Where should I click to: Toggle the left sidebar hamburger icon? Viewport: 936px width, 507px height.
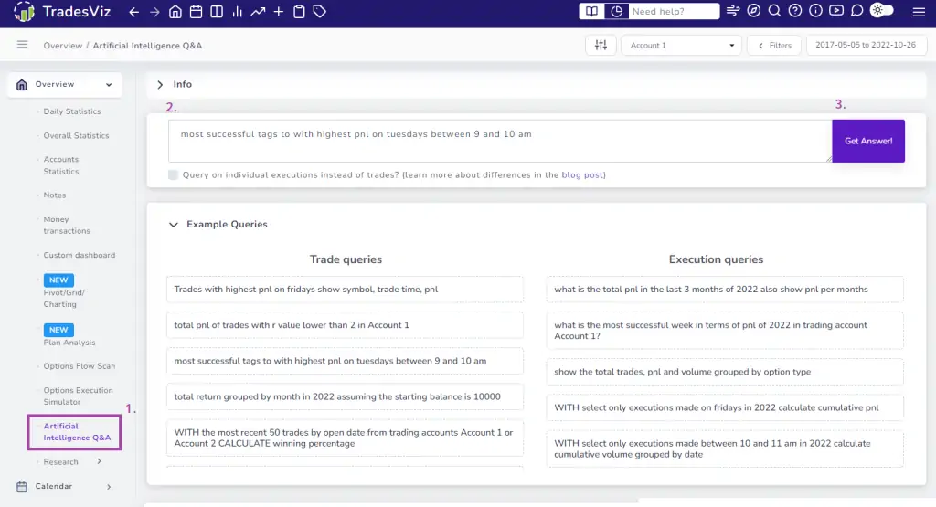(22, 45)
